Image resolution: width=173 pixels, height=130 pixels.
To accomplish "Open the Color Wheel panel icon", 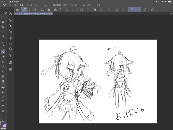I will click(x=10, y=38).
